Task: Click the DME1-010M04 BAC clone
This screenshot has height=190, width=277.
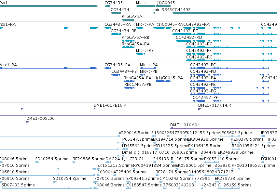Action: [x=185, y=125]
